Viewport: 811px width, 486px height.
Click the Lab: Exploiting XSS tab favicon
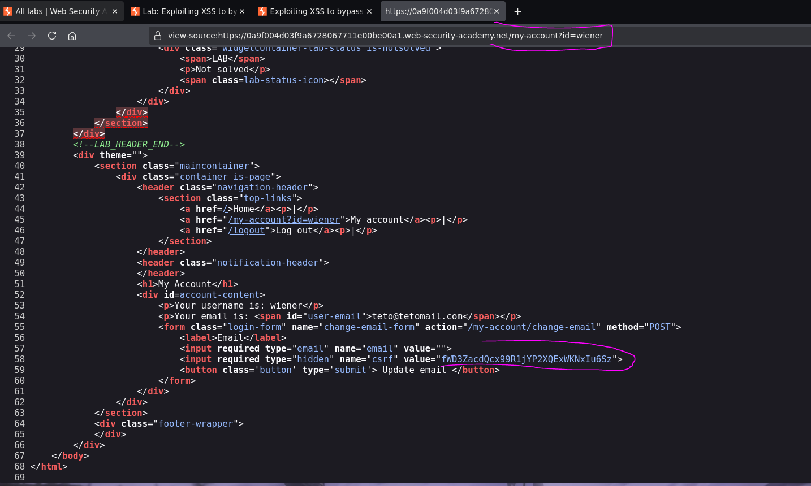[135, 11]
